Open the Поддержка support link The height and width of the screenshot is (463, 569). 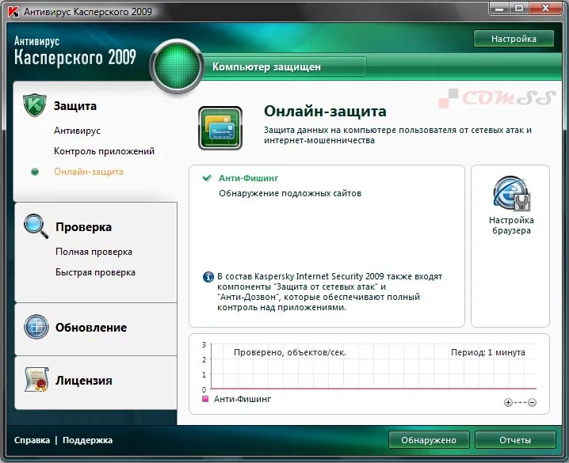tap(87, 440)
